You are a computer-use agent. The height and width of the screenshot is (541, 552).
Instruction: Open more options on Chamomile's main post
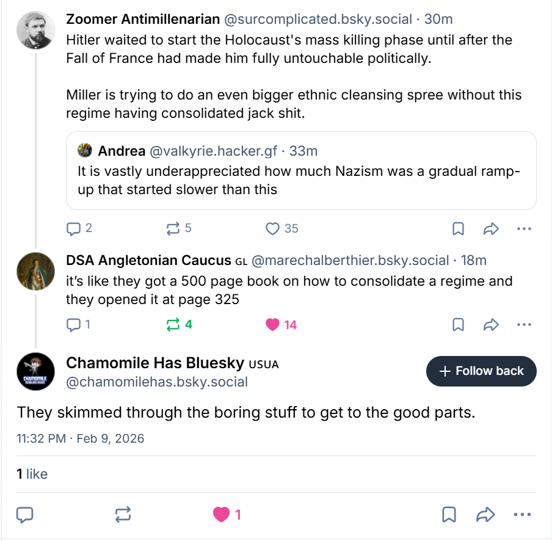coord(524,515)
